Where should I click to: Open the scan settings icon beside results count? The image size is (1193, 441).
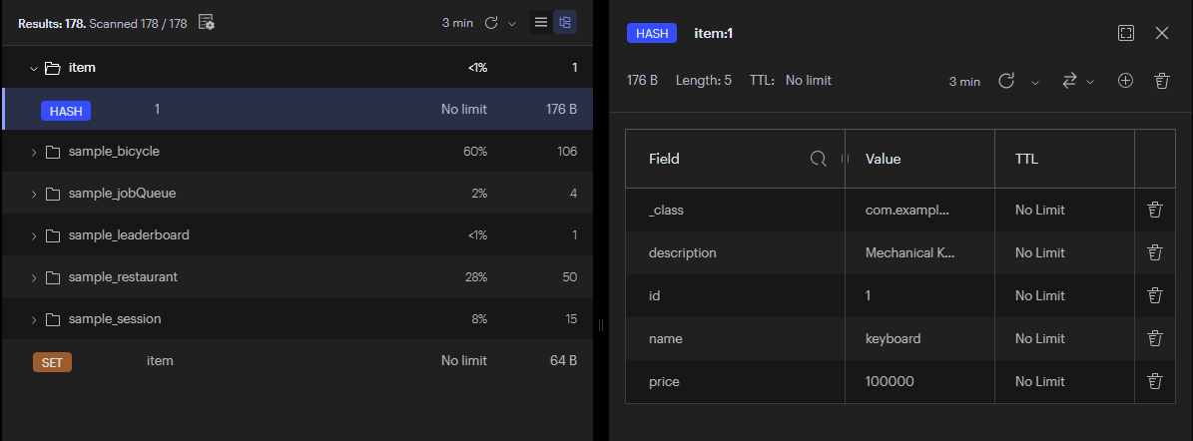(x=207, y=23)
